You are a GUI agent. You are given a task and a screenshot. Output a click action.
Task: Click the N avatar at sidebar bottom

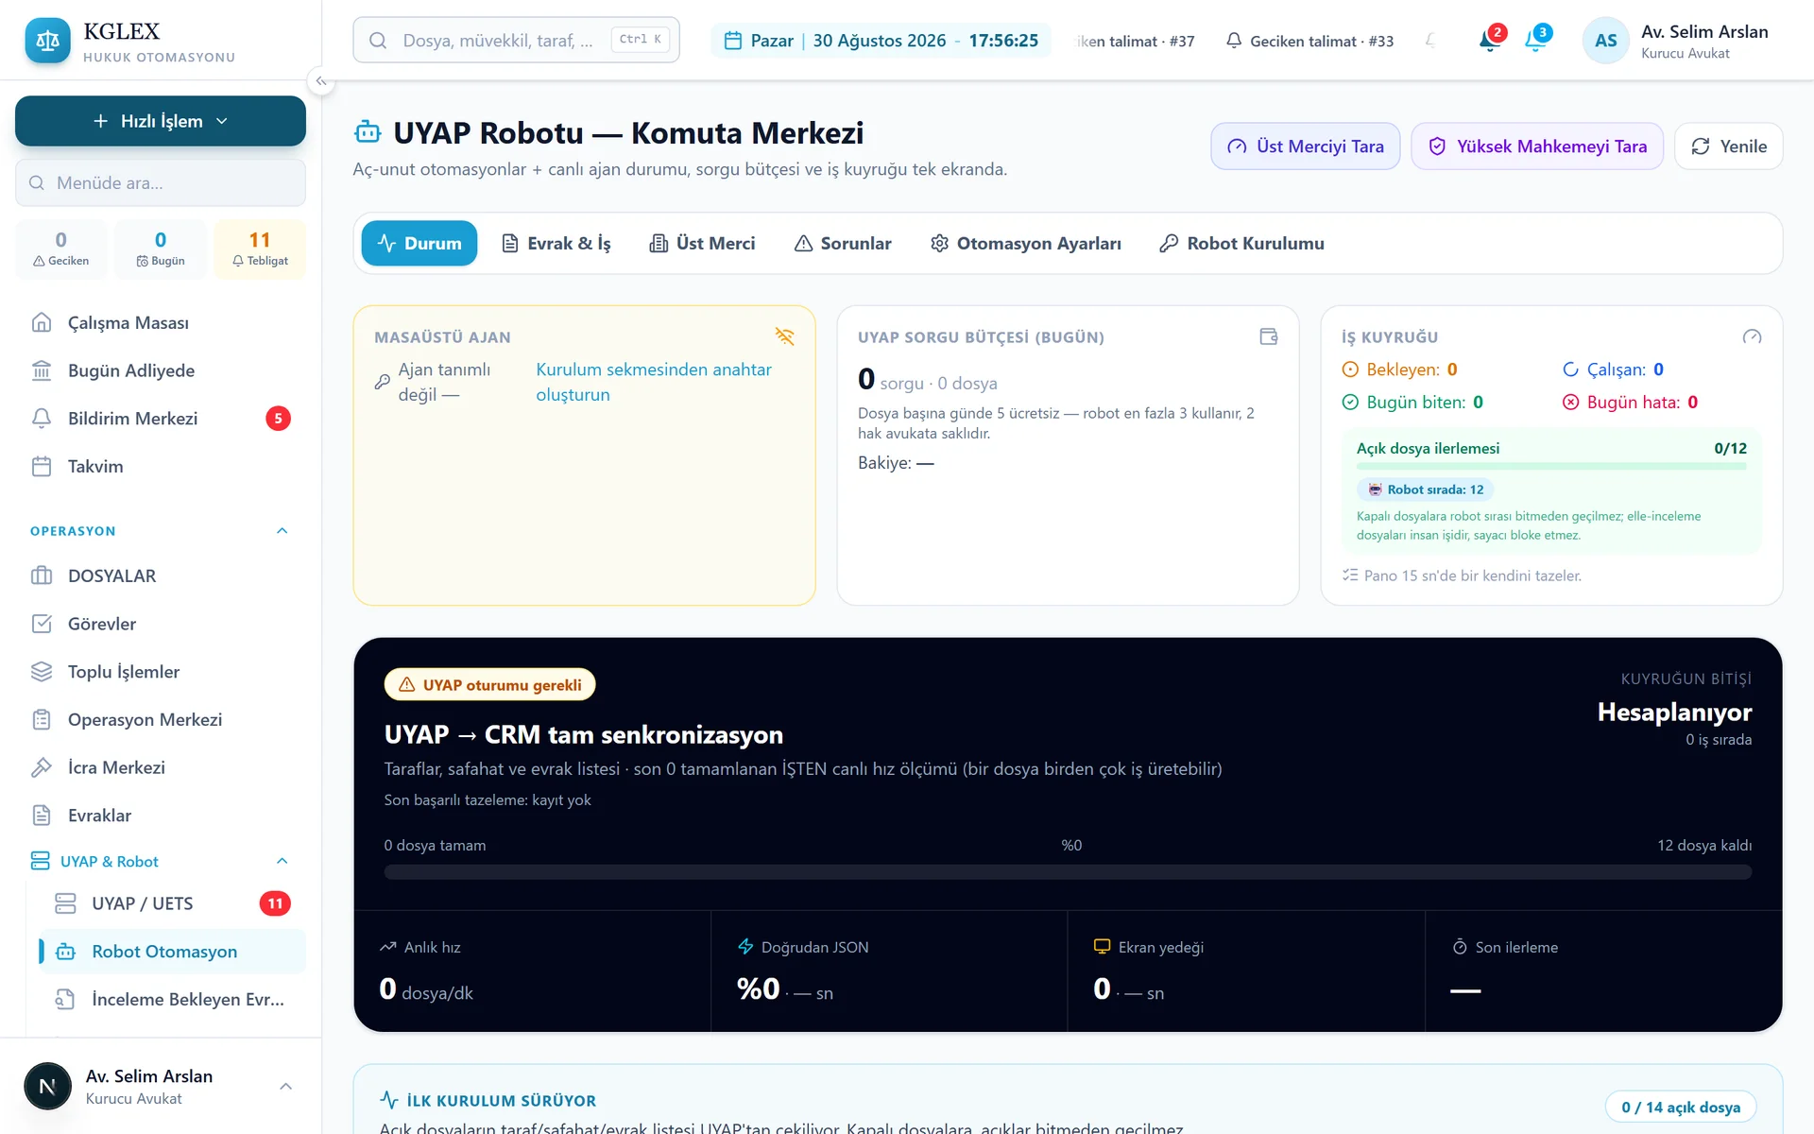(x=47, y=1087)
